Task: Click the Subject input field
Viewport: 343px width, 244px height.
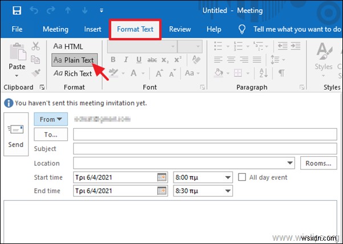Action: [x=205, y=149]
